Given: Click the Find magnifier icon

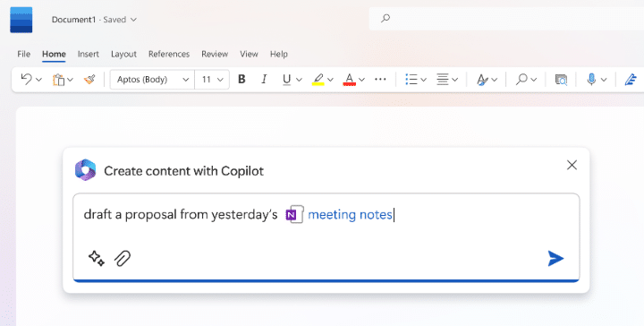Looking at the screenshot, I should coord(521,79).
